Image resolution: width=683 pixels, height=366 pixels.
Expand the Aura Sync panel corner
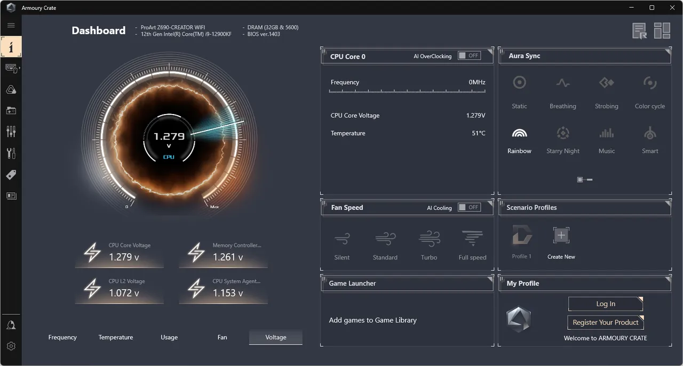click(668, 52)
